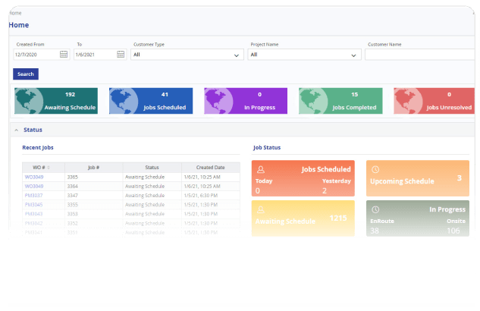Open work order WO3049 for job 3364
The height and width of the screenshot is (311, 480).
[34, 186]
